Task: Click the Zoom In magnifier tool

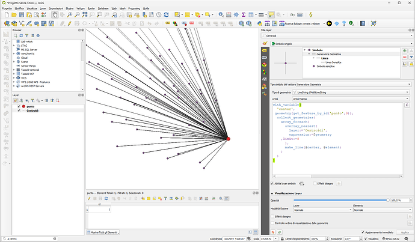Action: click(70, 15)
